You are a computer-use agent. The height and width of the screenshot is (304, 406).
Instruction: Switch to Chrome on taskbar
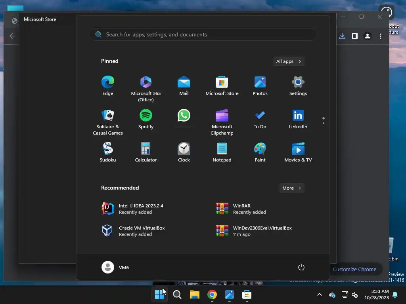click(212, 294)
